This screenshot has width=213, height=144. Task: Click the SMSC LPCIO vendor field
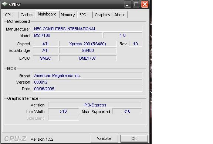tap(45, 58)
